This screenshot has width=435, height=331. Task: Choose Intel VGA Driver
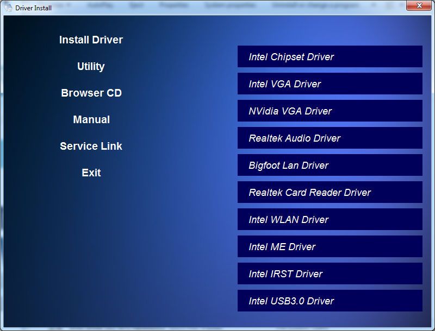(330, 84)
